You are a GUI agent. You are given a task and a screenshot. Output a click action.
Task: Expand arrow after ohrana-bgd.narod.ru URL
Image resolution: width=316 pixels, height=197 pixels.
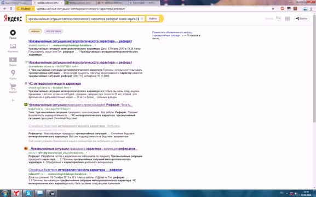[x=70, y=88]
